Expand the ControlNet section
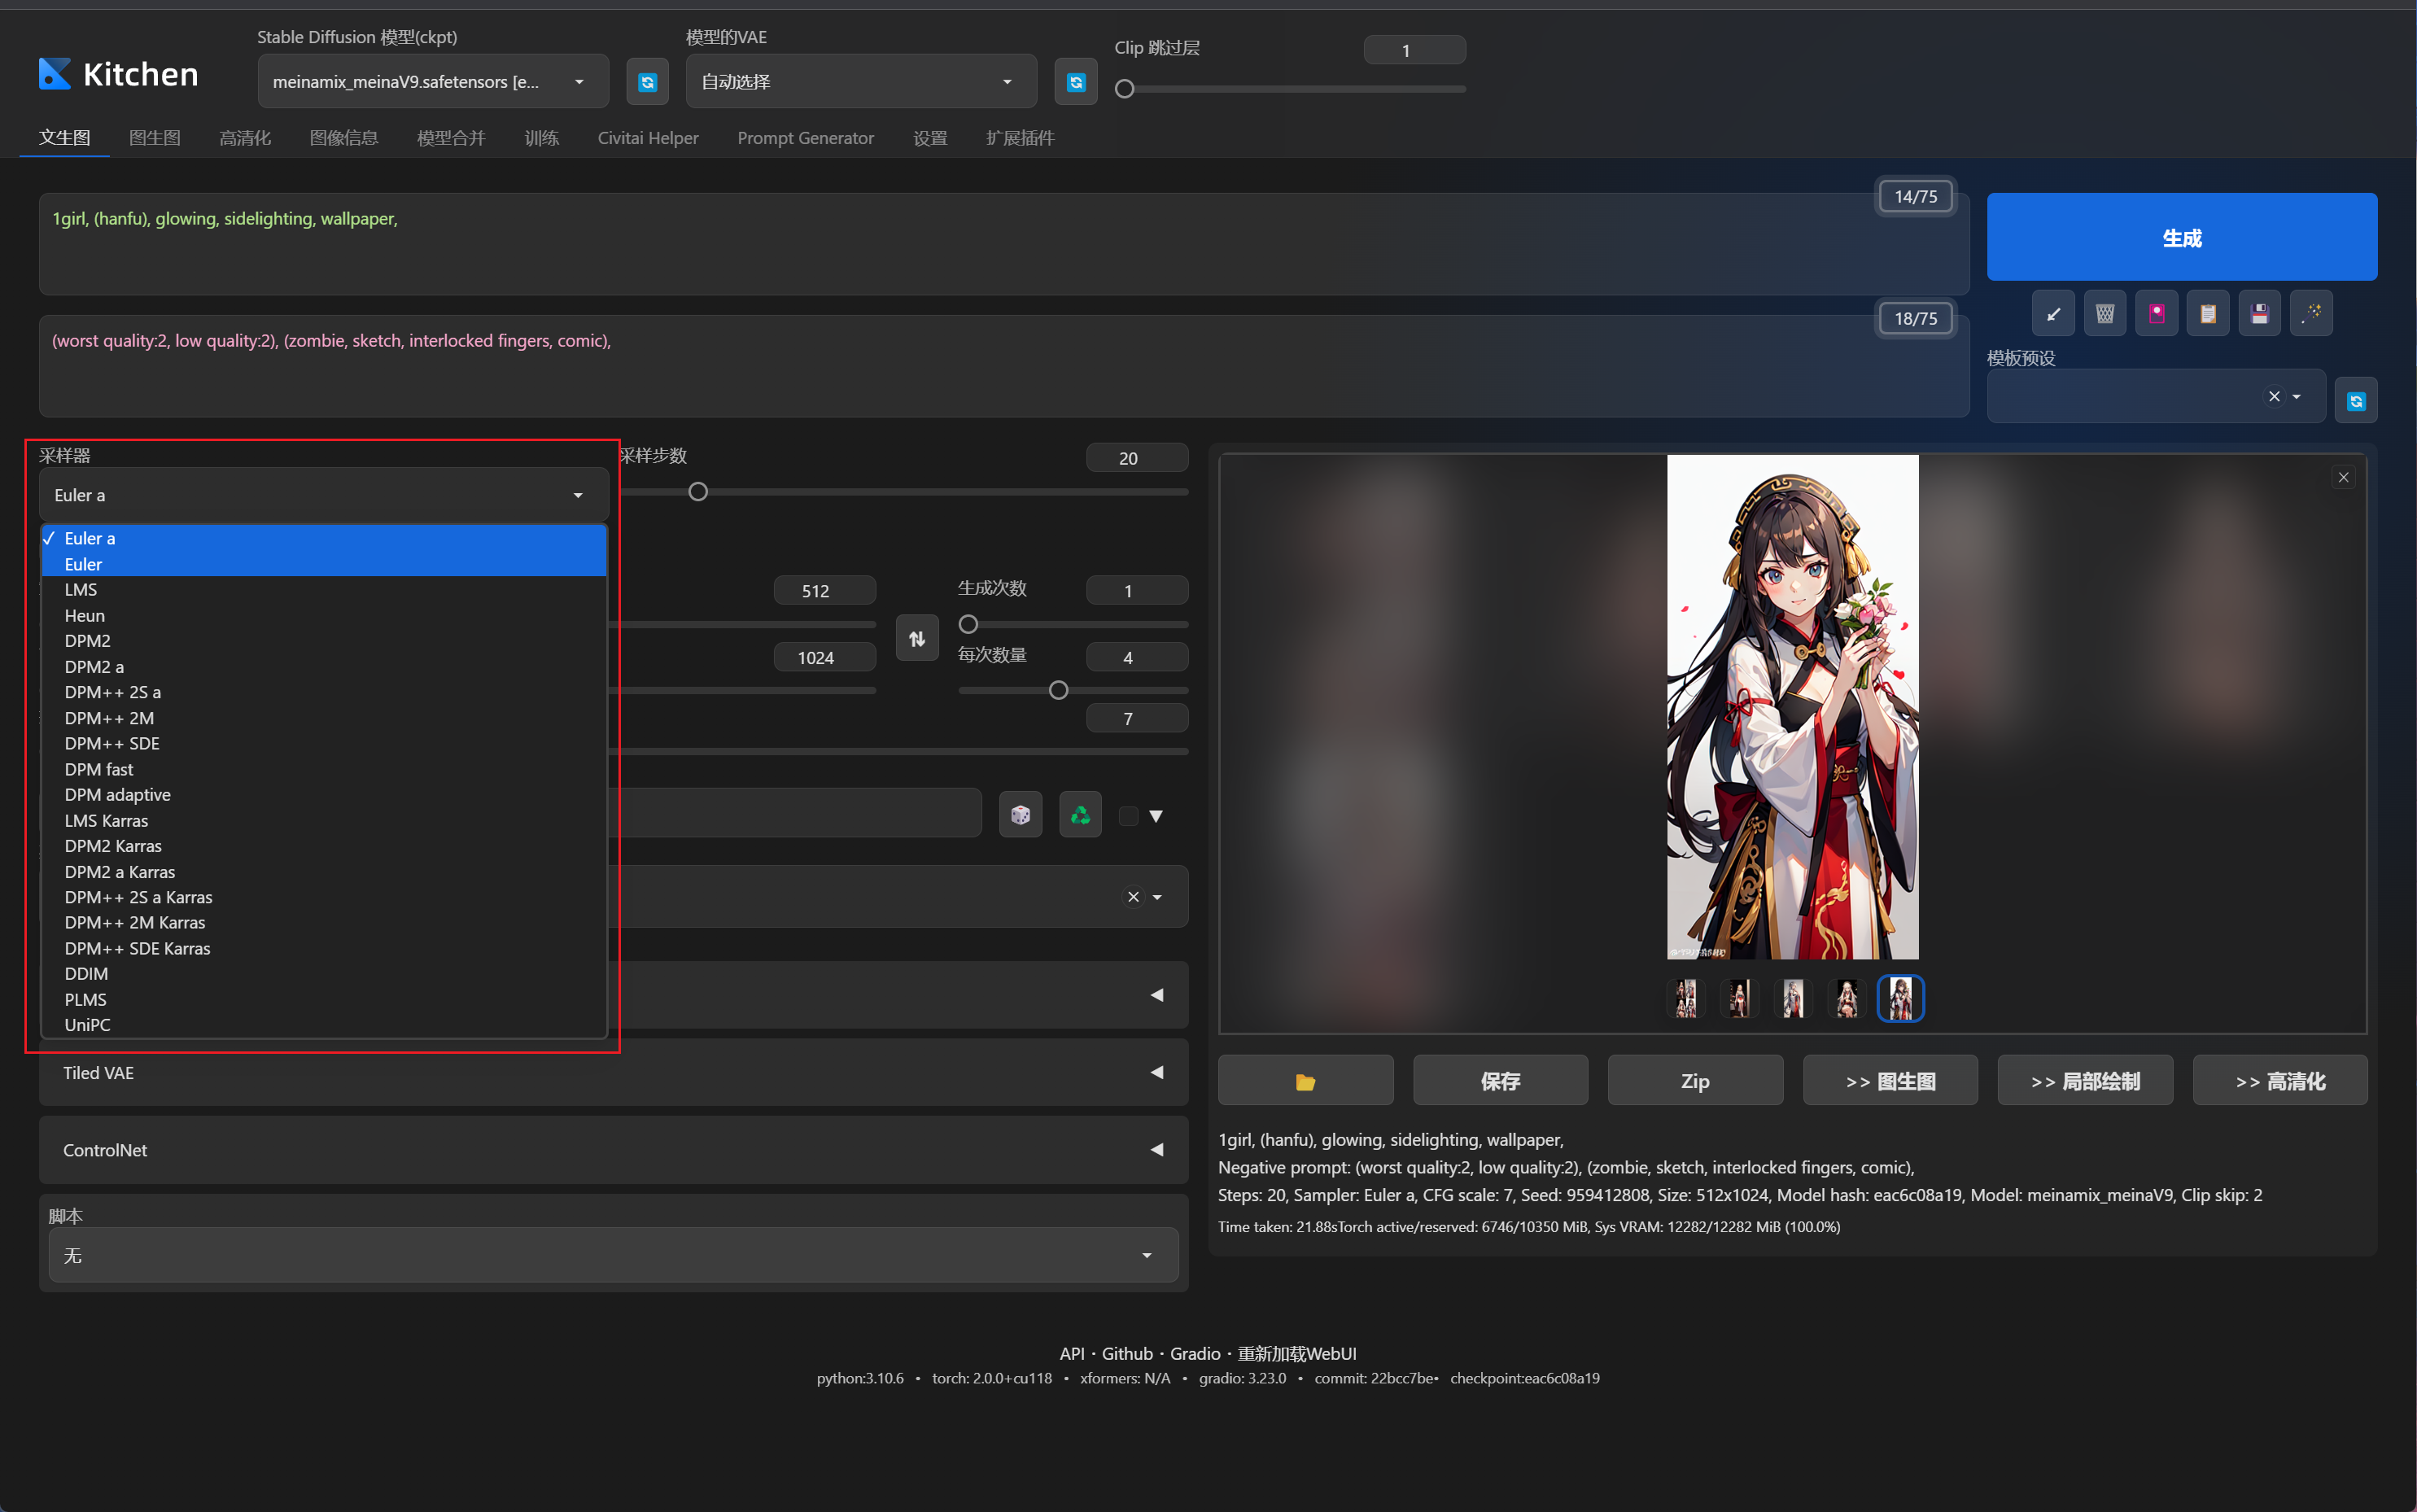Image resolution: width=2417 pixels, height=1512 pixels. coord(613,1150)
